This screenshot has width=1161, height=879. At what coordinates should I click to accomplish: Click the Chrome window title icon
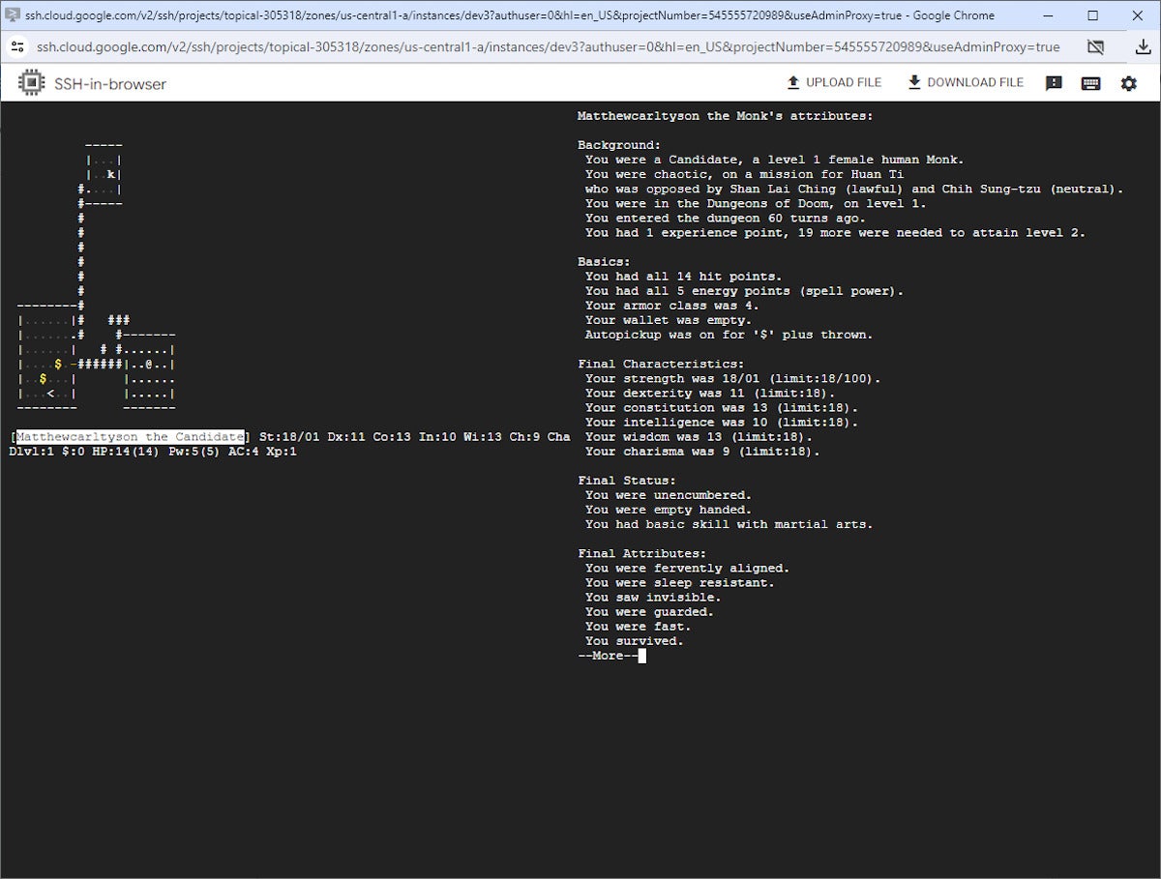12,15
